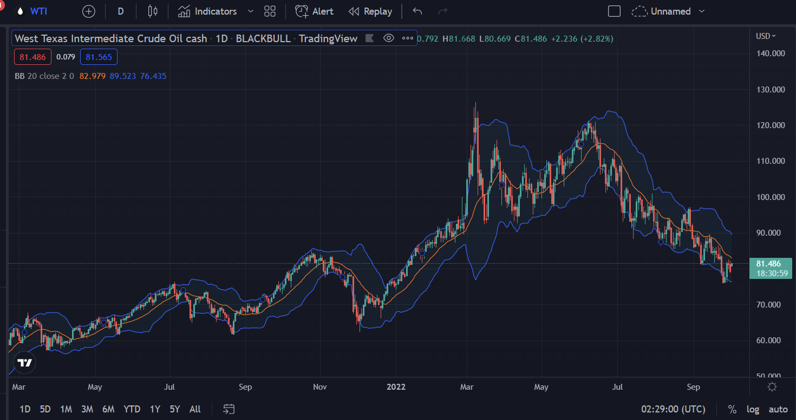Image resolution: width=796 pixels, height=420 pixels.
Task: Click the redo arrow icon
Action: (x=442, y=11)
